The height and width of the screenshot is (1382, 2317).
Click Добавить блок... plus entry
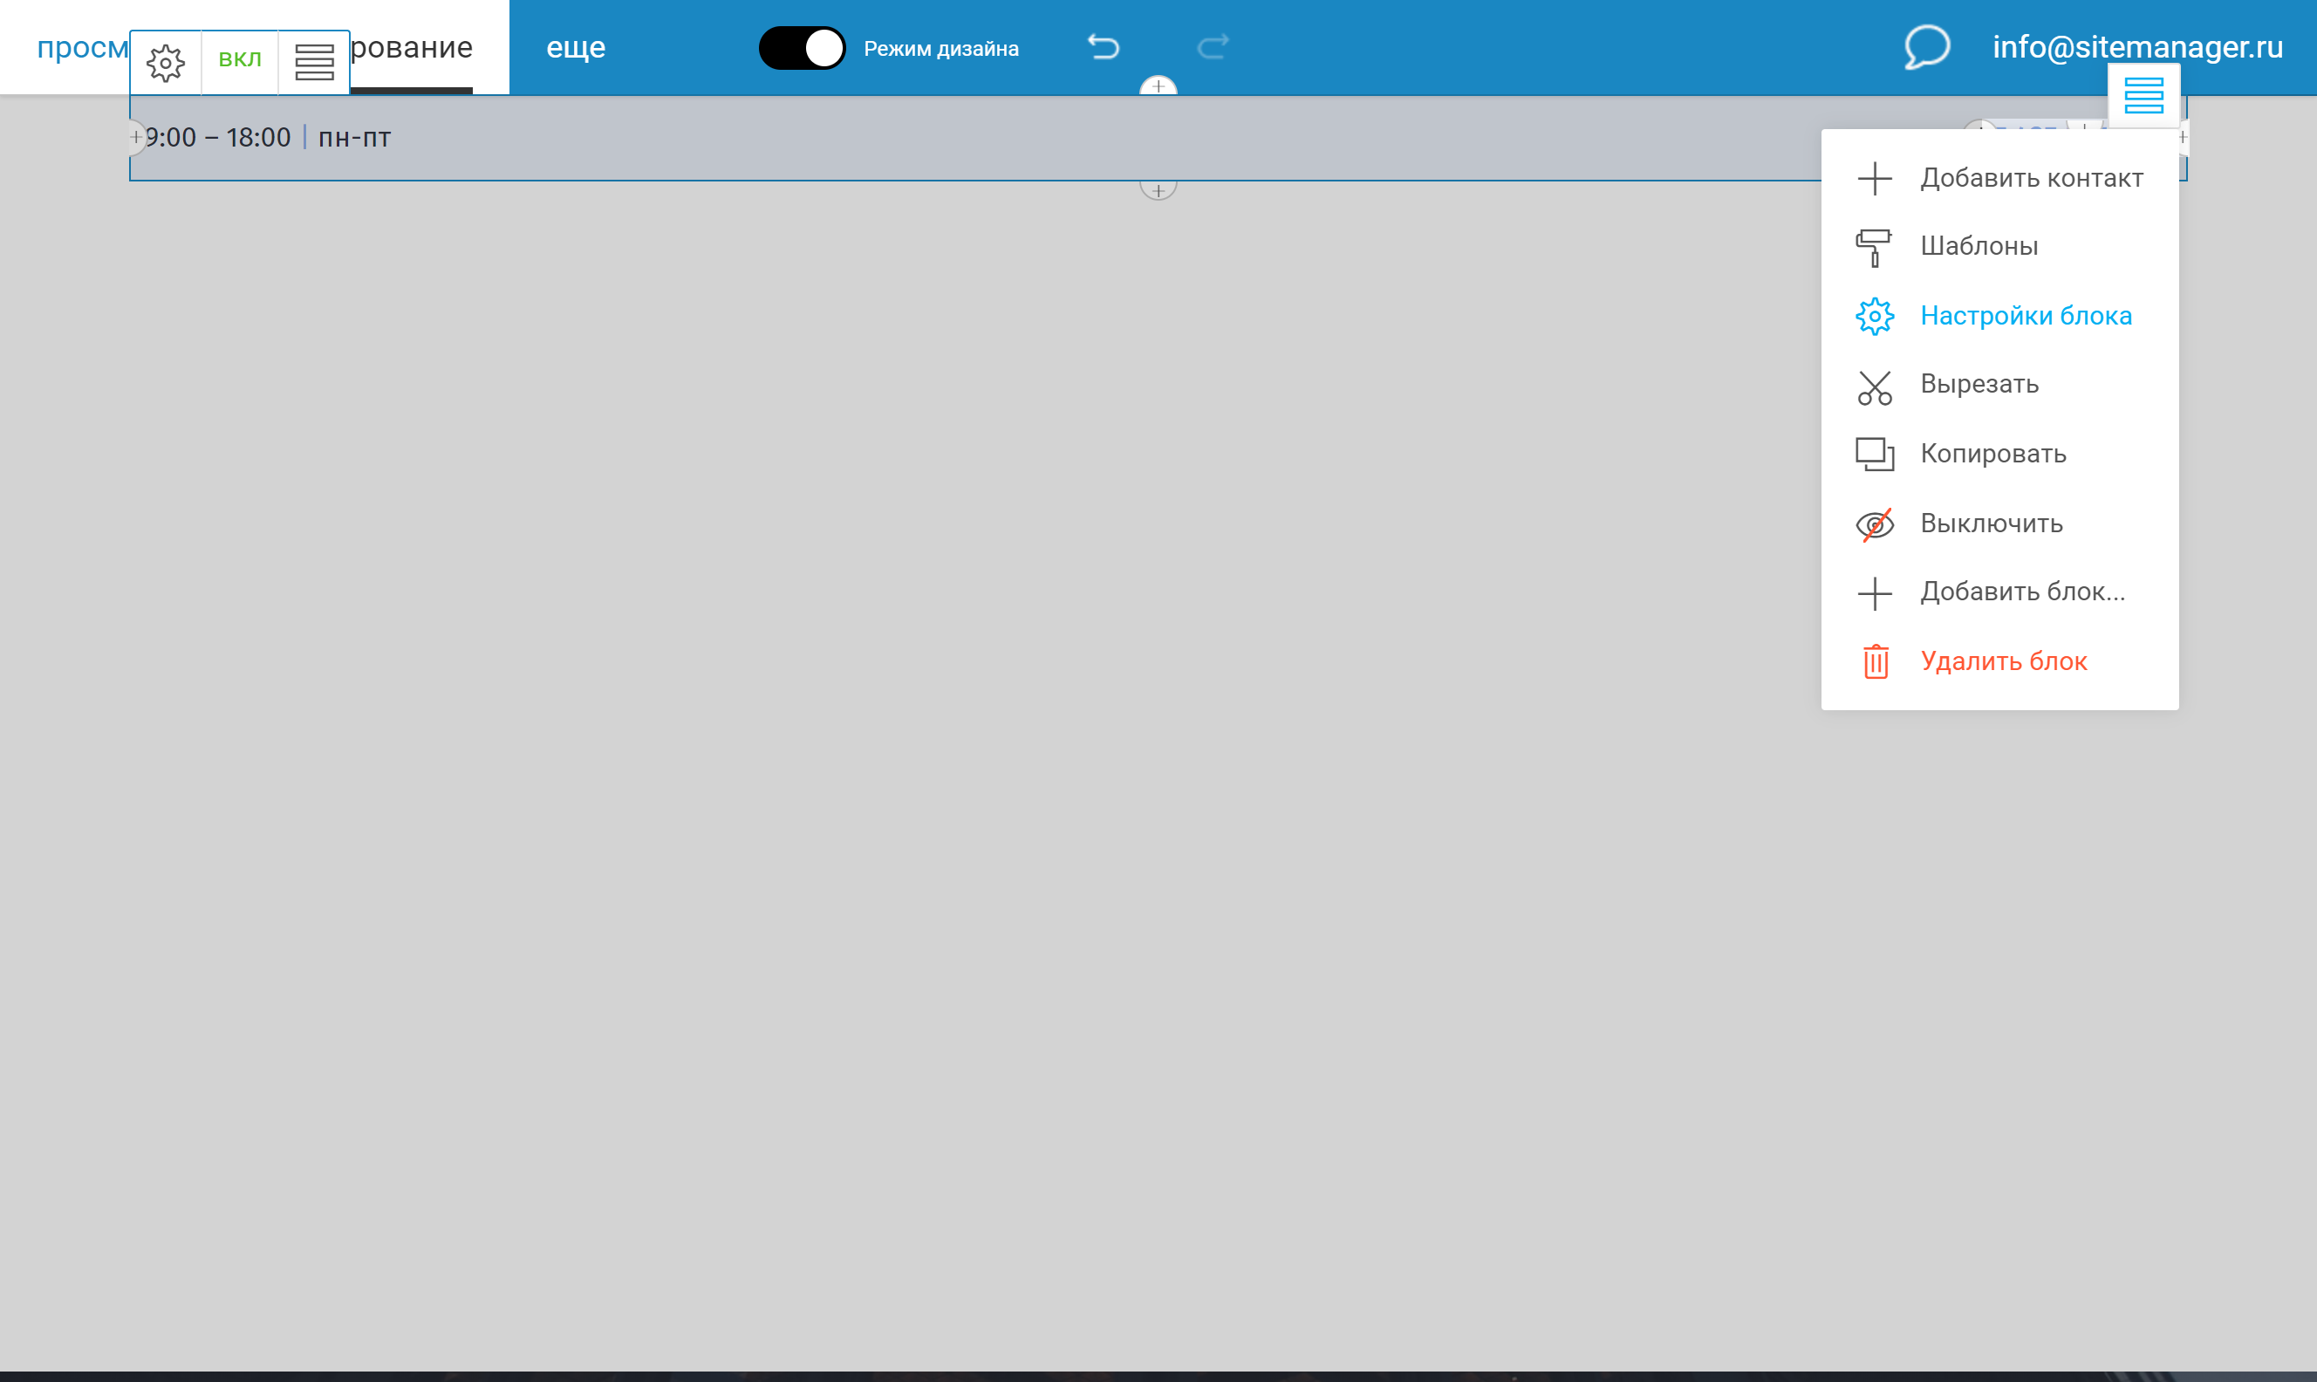(2021, 592)
